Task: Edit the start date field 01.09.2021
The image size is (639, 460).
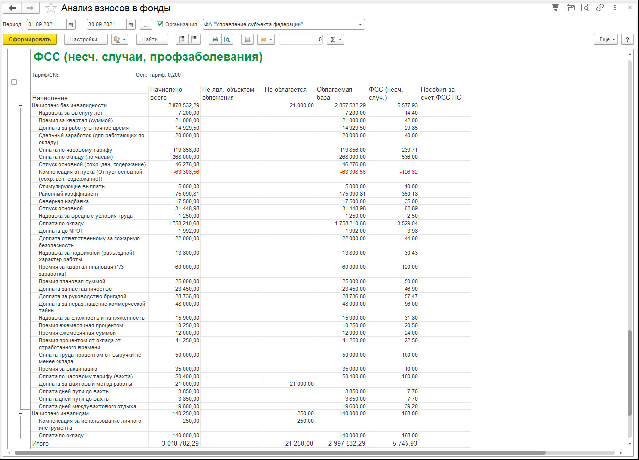Action: pyautogui.click(x=47, y=24)
